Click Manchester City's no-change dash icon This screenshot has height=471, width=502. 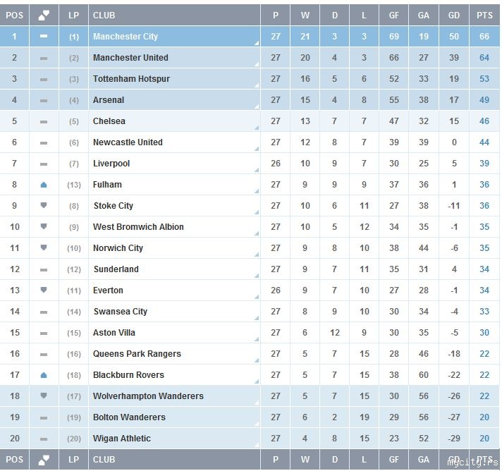tap(44, 37)
